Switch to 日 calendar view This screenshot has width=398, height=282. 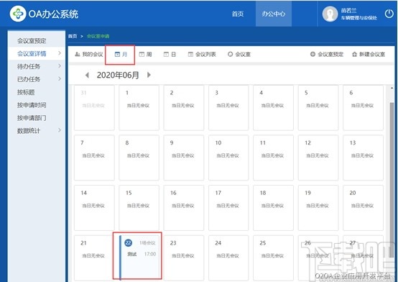(170, 54)
